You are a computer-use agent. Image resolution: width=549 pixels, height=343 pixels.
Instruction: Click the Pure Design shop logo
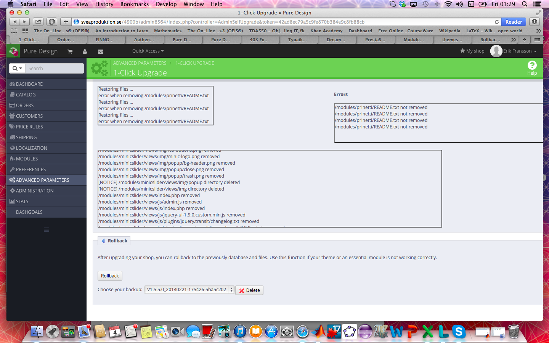tap(14, 51)
